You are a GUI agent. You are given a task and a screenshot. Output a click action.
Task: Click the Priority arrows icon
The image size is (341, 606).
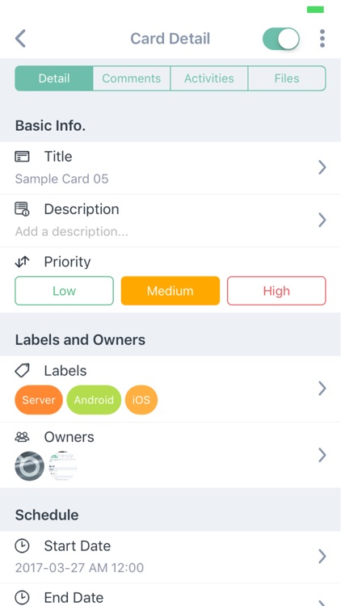tap(22, 262)
